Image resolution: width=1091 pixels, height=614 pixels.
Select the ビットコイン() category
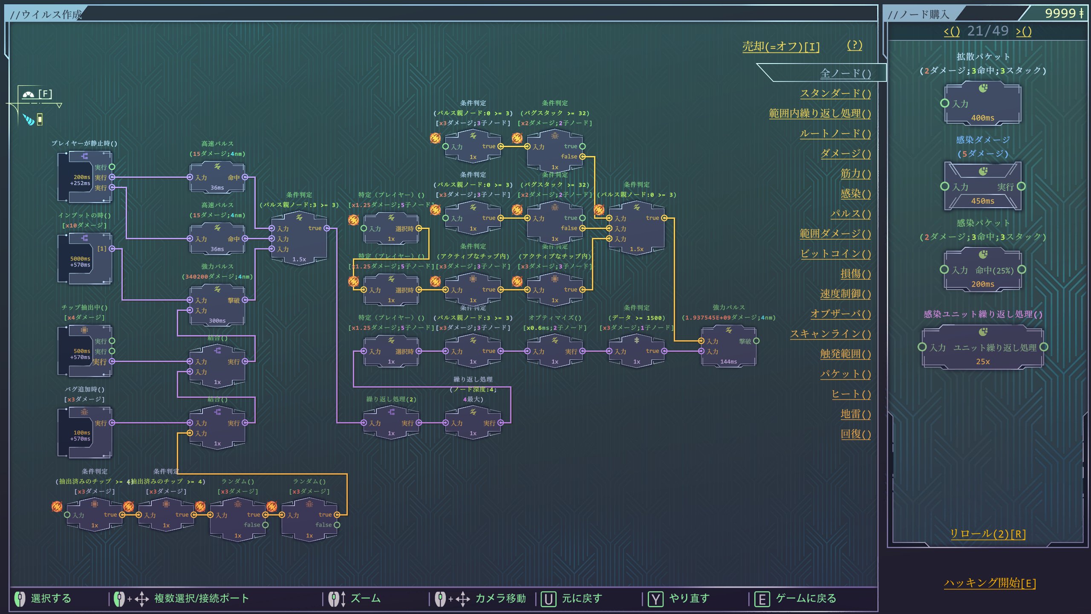coord(835,254)
